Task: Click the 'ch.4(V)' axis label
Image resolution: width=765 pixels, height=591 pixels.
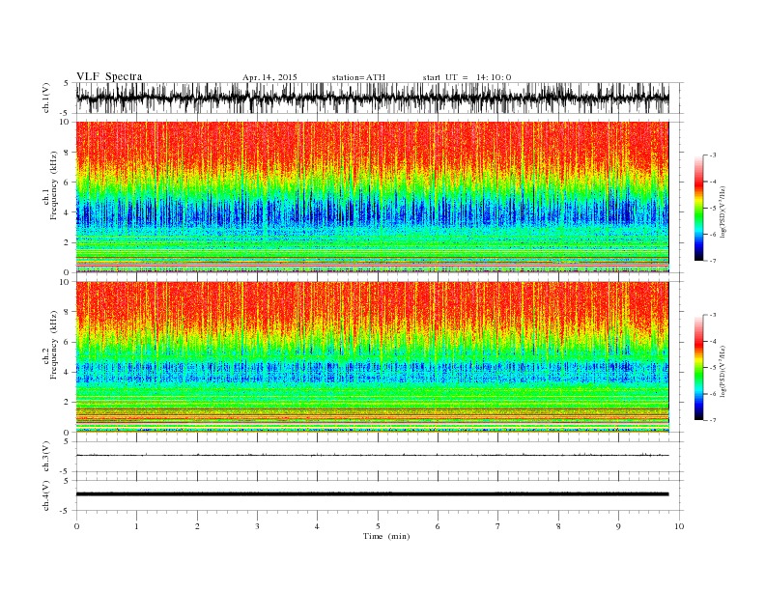Action: [46, 495]
